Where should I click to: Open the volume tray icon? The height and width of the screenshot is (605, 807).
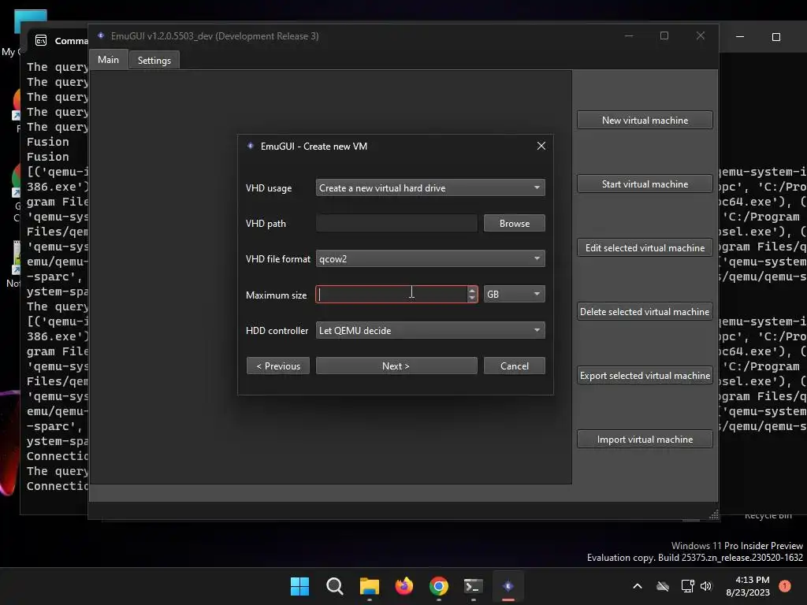[x=706, y=586]
